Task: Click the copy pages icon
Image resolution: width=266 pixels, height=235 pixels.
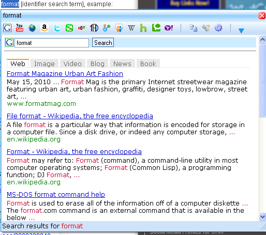Action: click(194, 28)
